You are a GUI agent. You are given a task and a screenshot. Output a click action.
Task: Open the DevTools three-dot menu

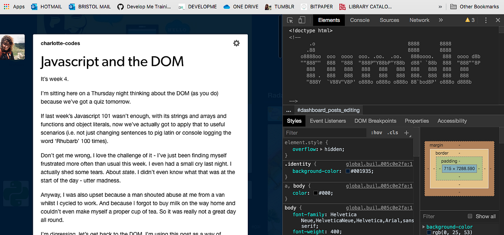pyautogui.click(x=486, y=20)
